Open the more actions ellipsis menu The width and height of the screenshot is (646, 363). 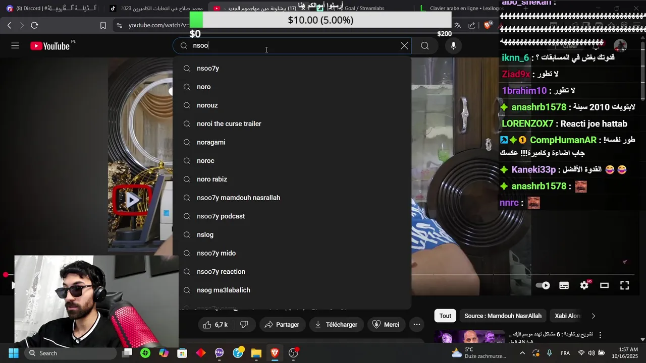[x=417, y=325]
